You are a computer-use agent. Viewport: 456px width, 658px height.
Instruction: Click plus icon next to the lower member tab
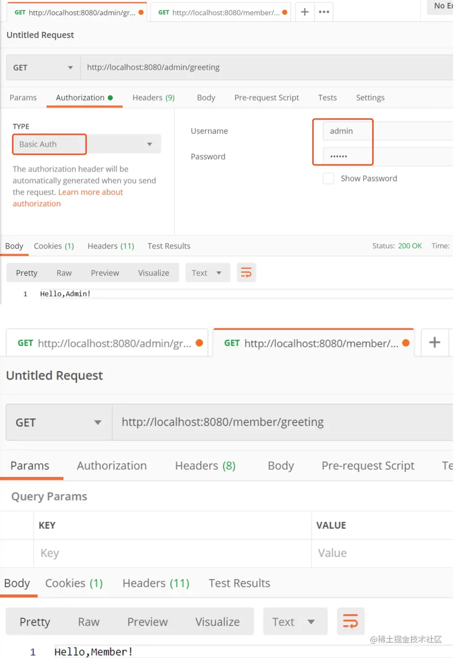point(434,343)
